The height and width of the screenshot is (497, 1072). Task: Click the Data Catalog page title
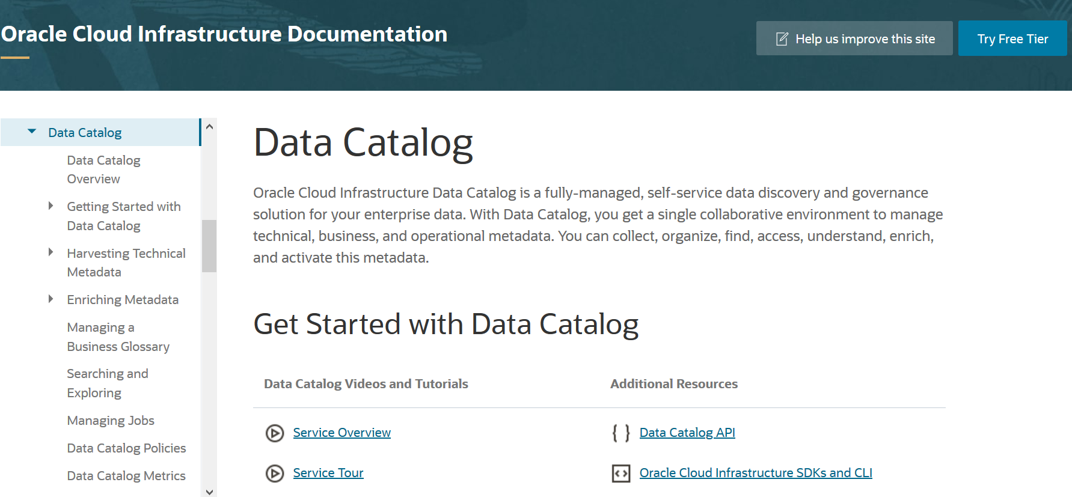click(363, 143)
